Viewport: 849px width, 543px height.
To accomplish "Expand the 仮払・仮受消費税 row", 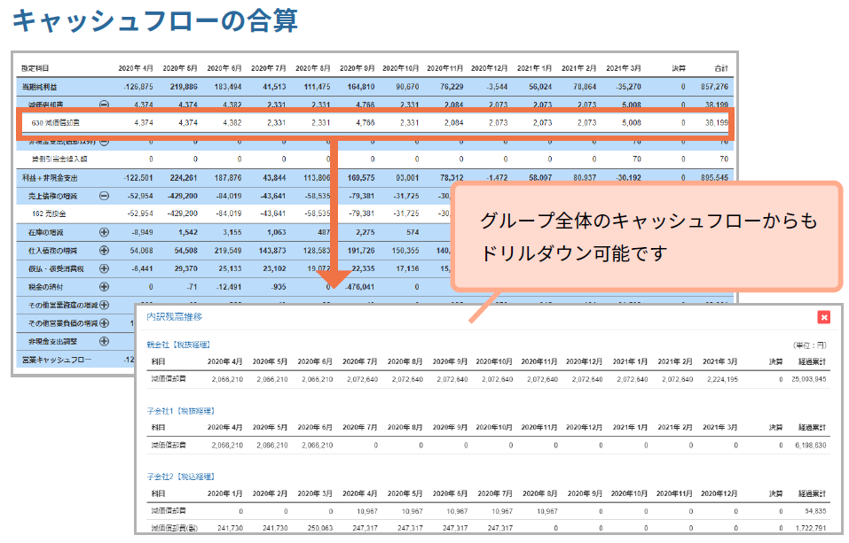I will click(104, 268).
